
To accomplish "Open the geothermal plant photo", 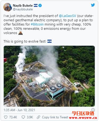I will 49,76.
